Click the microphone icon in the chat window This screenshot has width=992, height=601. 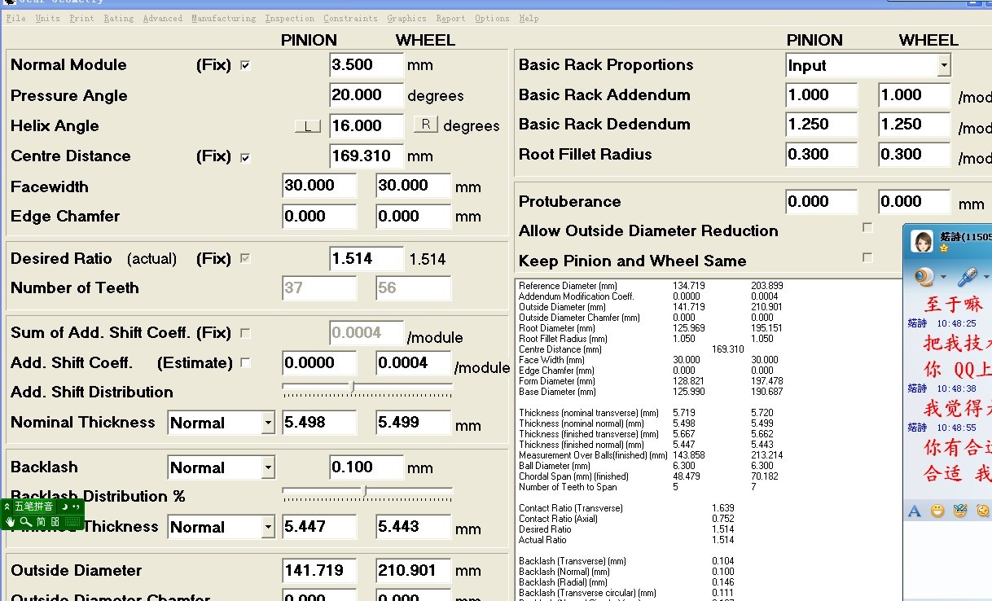[x=968, y=278]
